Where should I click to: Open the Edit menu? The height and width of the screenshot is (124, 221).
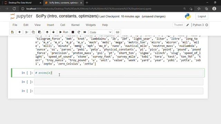click(x=26, y=25)
